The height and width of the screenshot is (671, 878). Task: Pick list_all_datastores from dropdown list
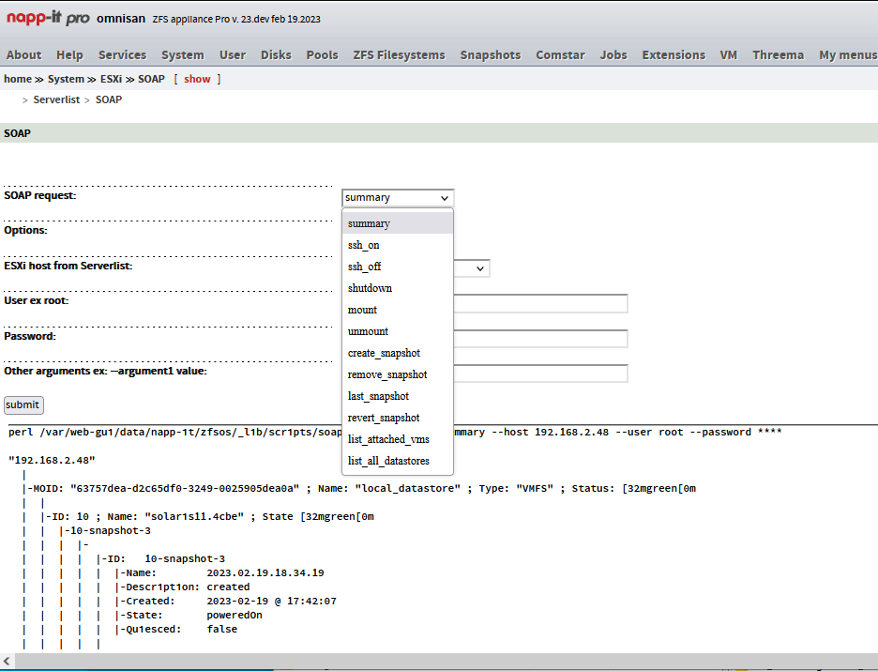click(x=388, y=461)
